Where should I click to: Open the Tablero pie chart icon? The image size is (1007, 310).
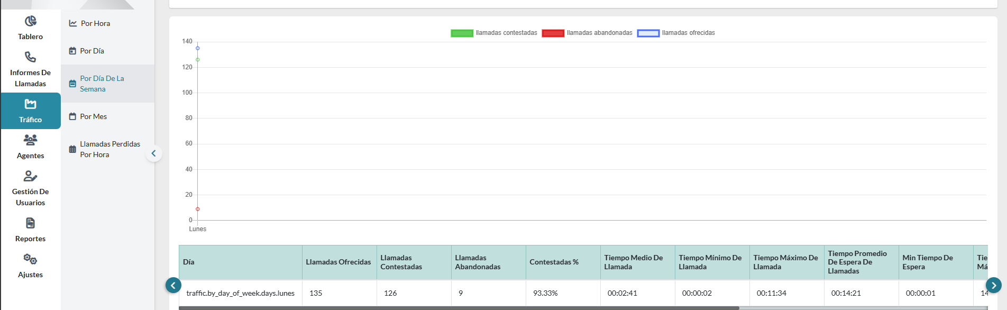click(31, 21)
